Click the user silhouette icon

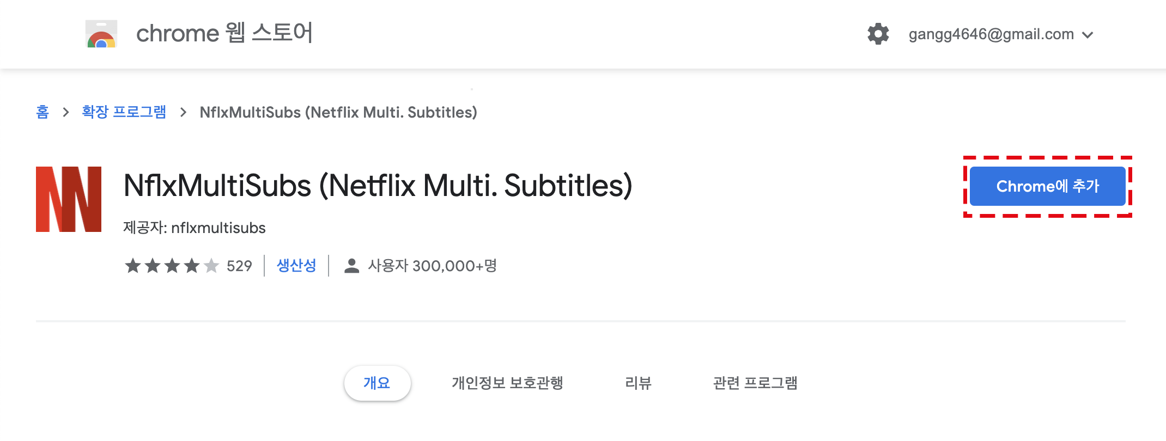click(x=352, y=266)
